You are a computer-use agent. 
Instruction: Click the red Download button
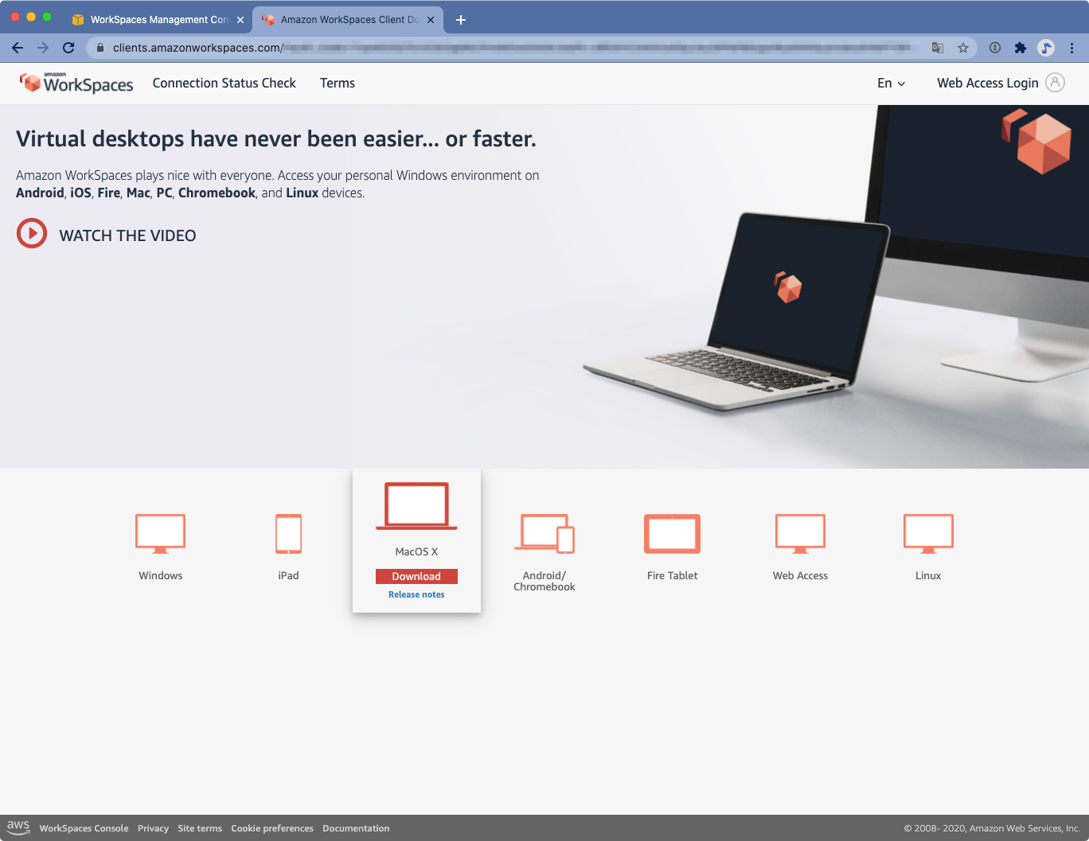click(x=416, y=576)
